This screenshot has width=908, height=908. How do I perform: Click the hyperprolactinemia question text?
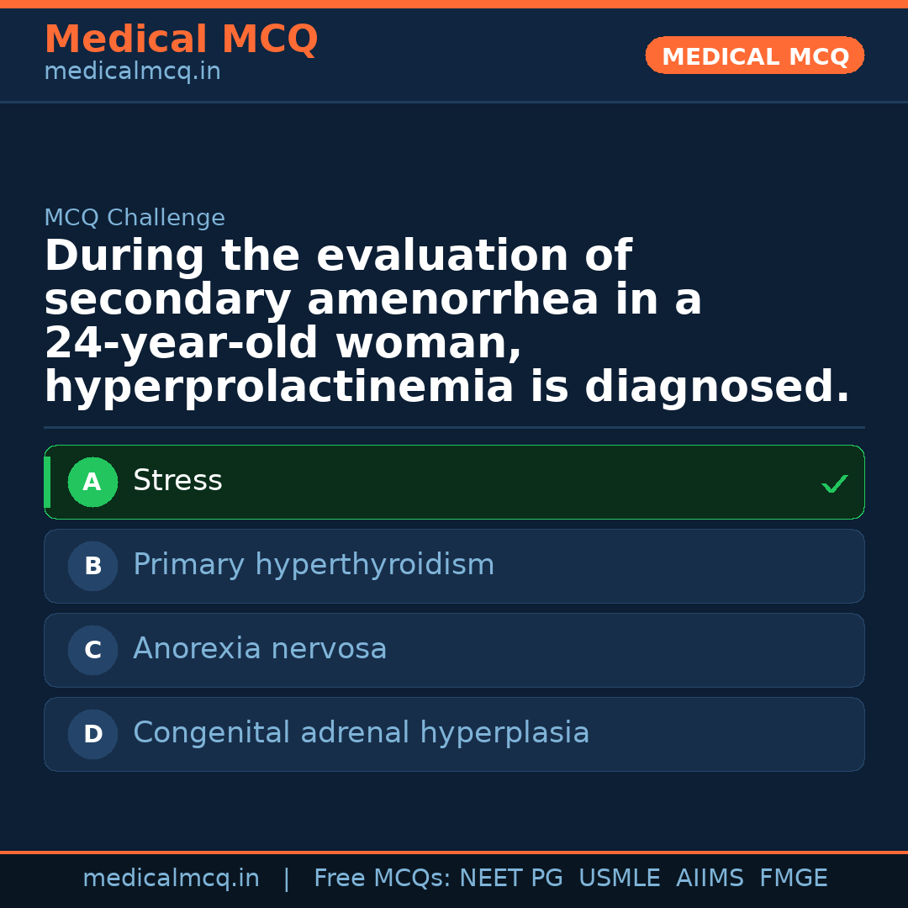click(446, 388)
